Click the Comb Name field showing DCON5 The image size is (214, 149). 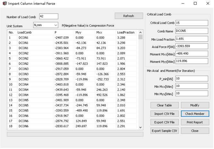(x=192, y=31)
